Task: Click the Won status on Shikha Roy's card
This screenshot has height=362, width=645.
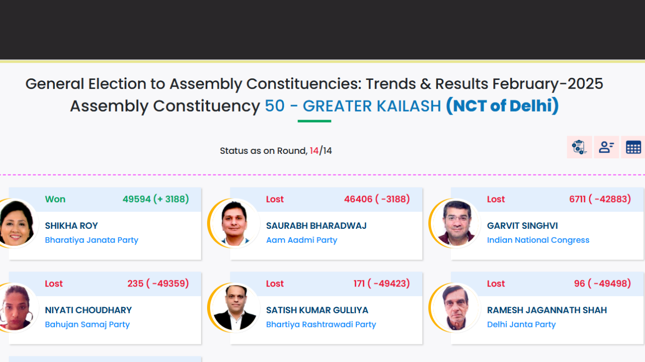Action: tap(55, 200)
